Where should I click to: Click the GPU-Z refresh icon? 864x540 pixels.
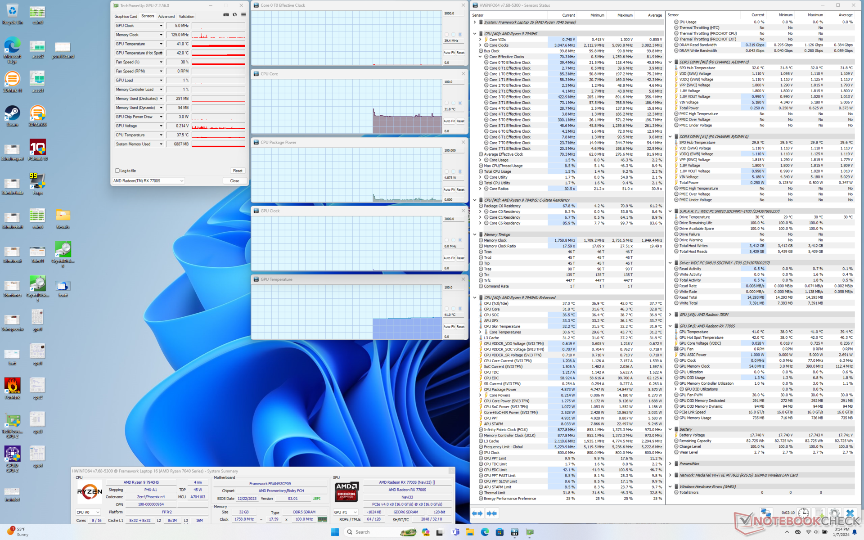point(234,15)
